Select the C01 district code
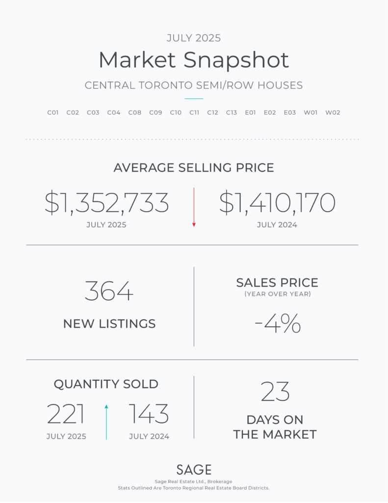388x503 pixels. click(53, 112)
